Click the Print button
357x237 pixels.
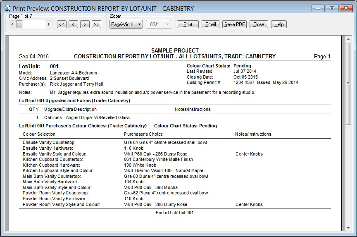[188, 24]
